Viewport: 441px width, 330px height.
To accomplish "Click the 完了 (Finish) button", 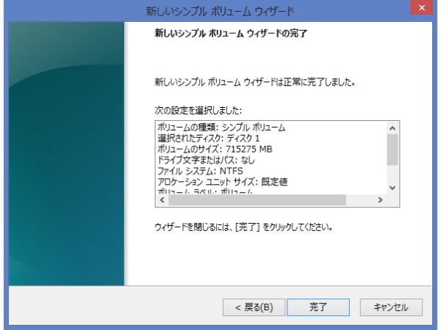I will tap(318, 307).
